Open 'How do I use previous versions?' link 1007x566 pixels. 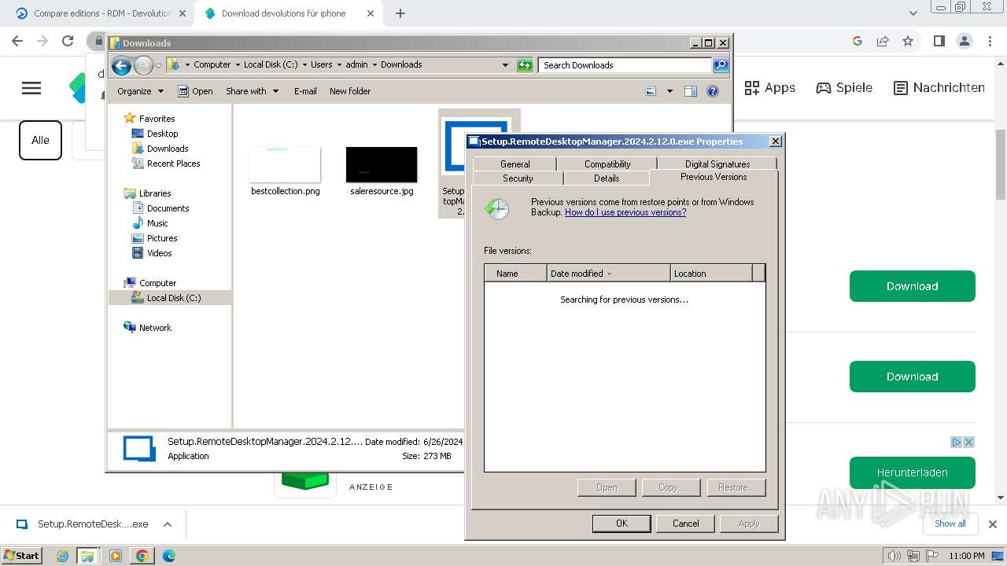pyautogui.click(x=625, y=212)
